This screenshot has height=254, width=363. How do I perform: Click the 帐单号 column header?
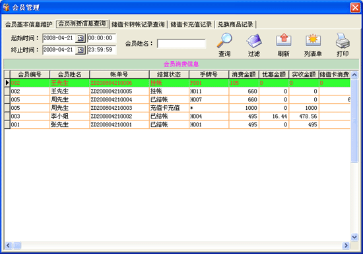119,74
